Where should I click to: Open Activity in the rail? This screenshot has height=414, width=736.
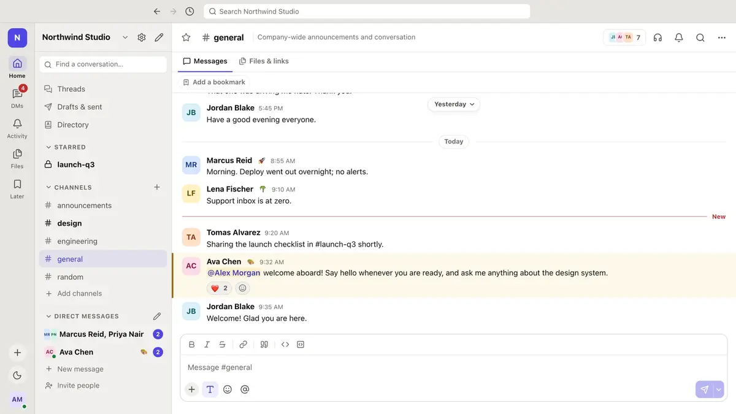(17, 128)
